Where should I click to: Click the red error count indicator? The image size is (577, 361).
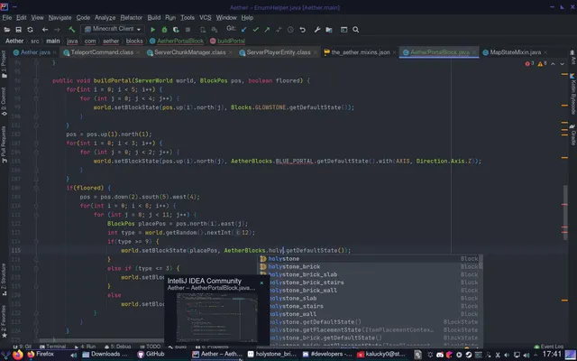[529, 64]
